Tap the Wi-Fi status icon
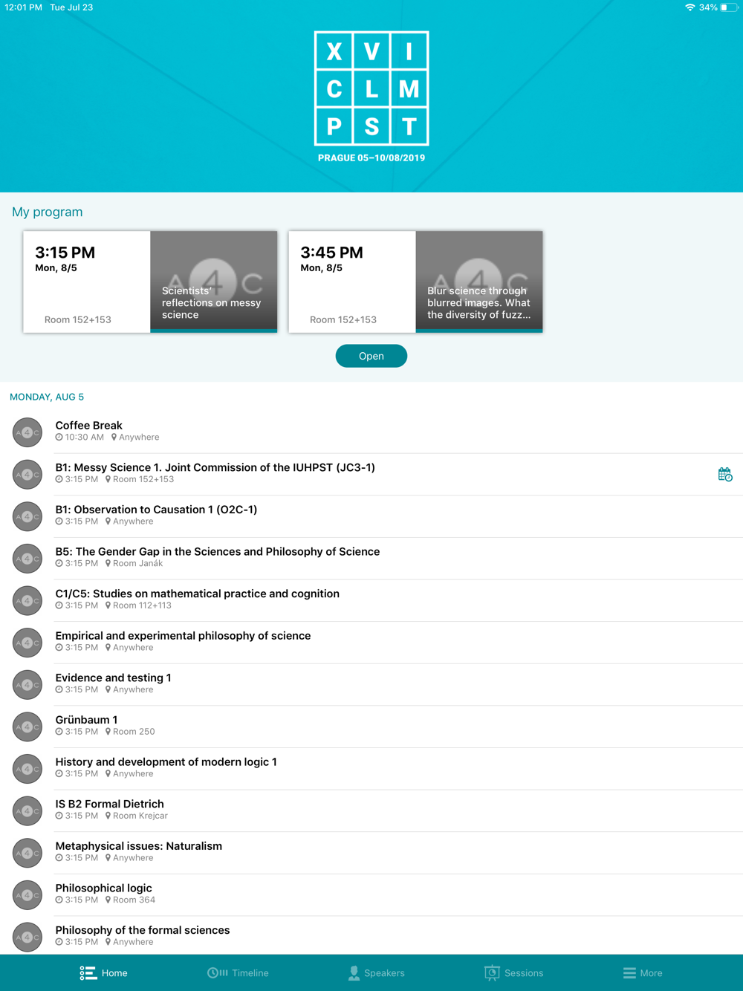The image size is (743, 991). [x=690, y=7]
